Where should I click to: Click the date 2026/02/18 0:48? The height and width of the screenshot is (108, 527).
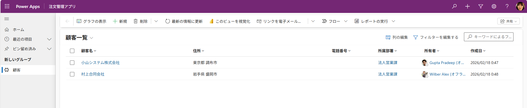pyautogui.click(x=484, y=74)
